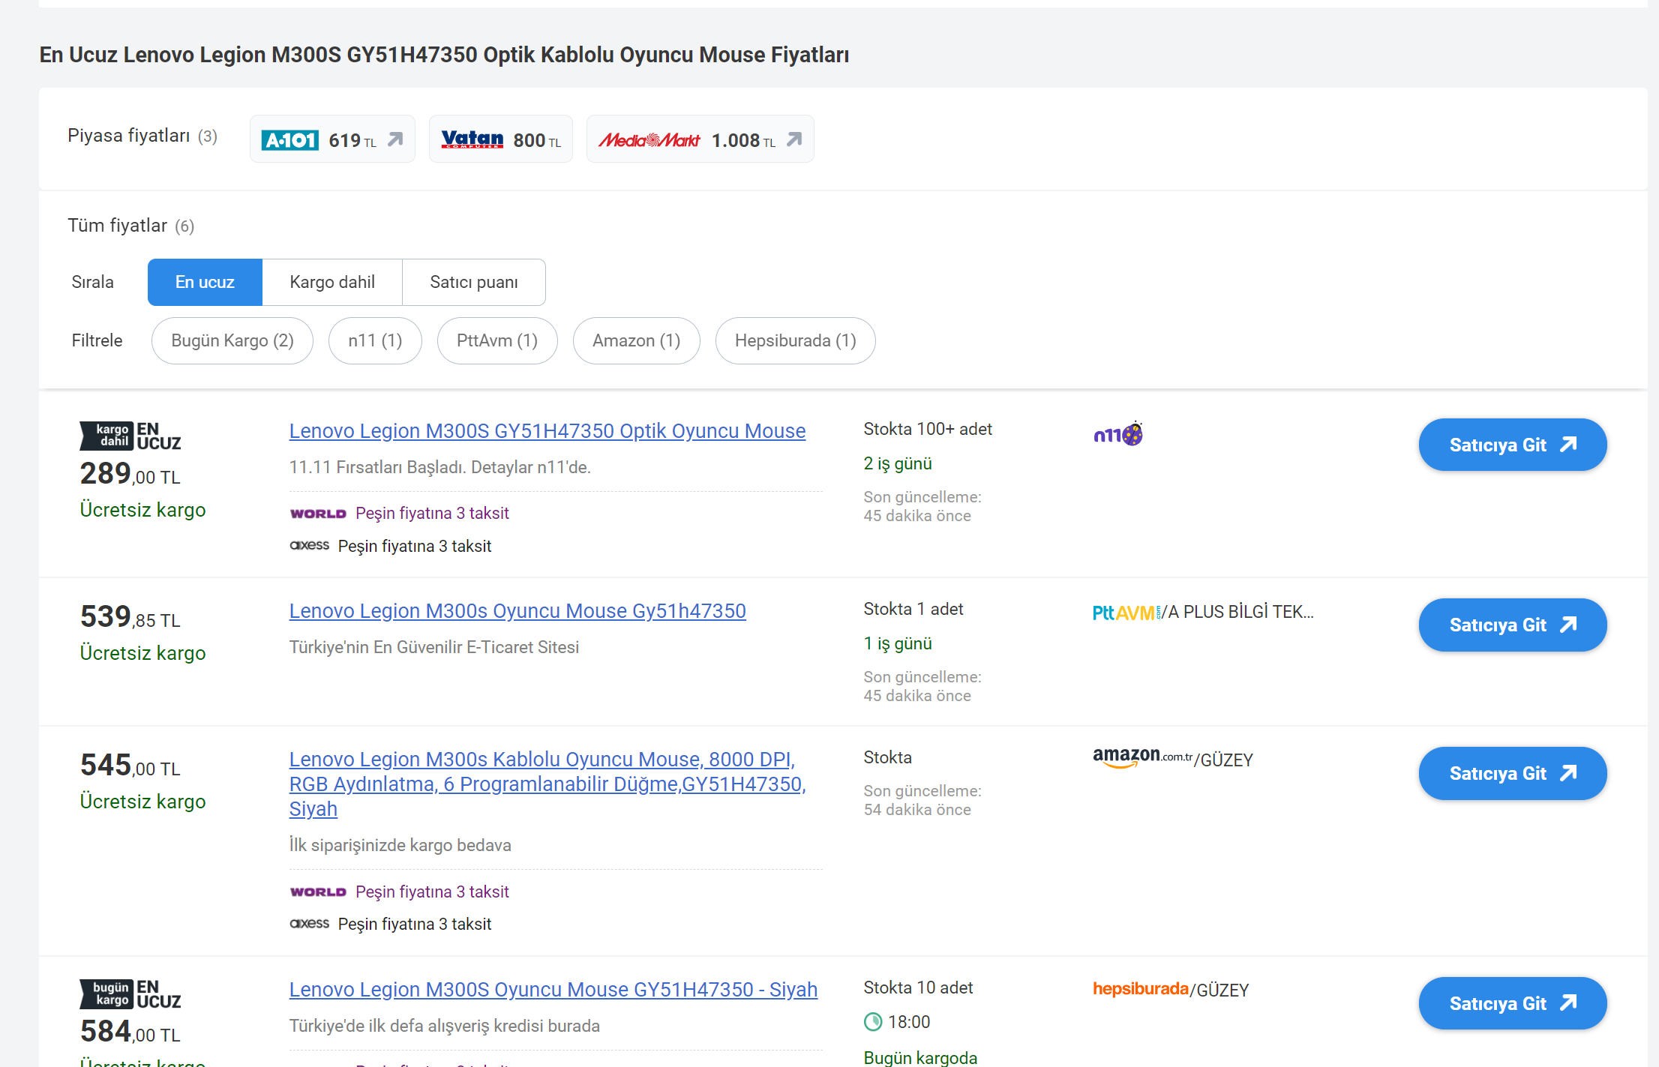Filter by Bugün Kargo (2)
1659x1067 pixels.
click(x=232, y=340)
